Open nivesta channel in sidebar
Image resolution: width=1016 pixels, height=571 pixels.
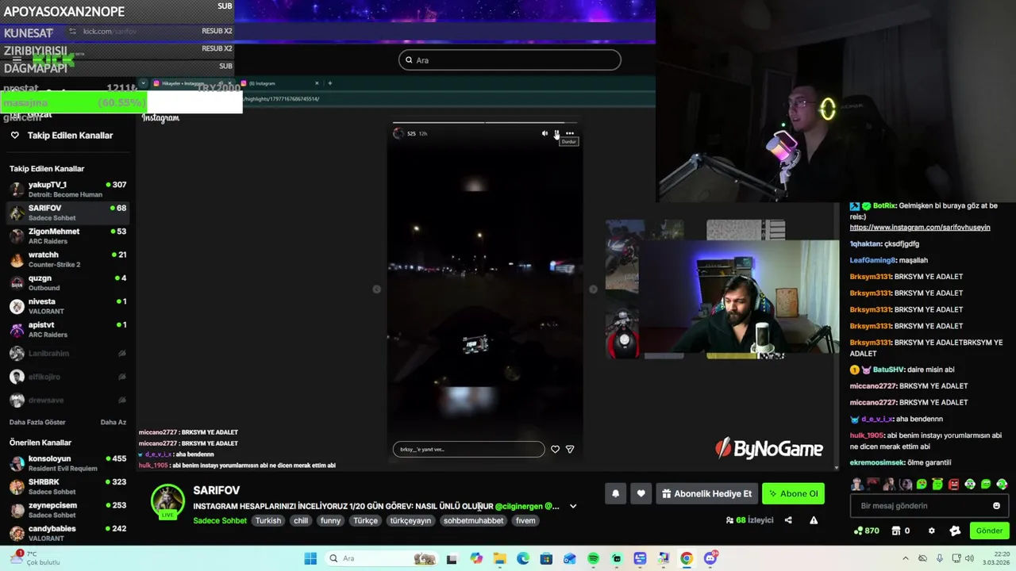(67, 306)
